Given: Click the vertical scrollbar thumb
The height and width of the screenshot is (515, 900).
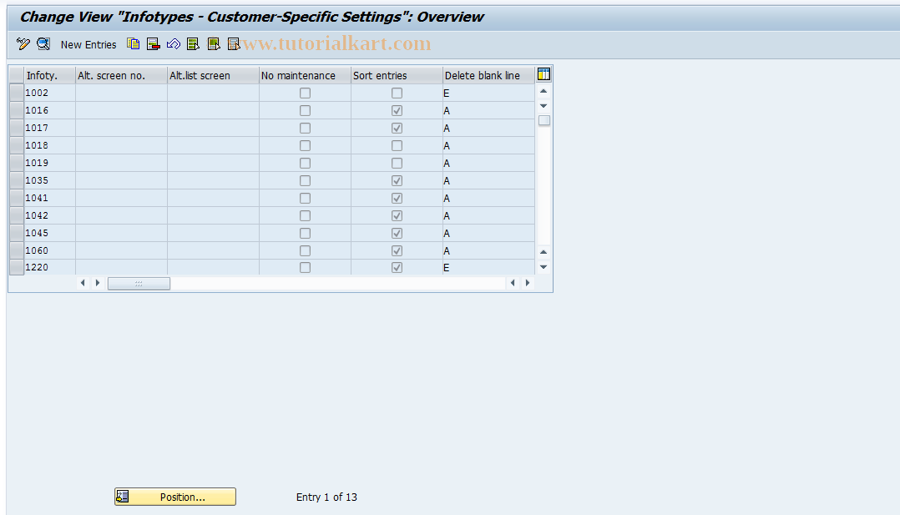Looking at the screenshot, I should tap(544, 120).
